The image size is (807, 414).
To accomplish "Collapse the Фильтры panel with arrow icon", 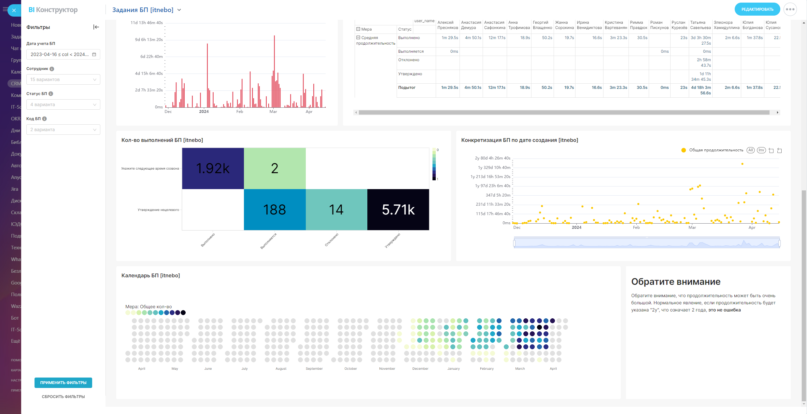I will 96,27.
